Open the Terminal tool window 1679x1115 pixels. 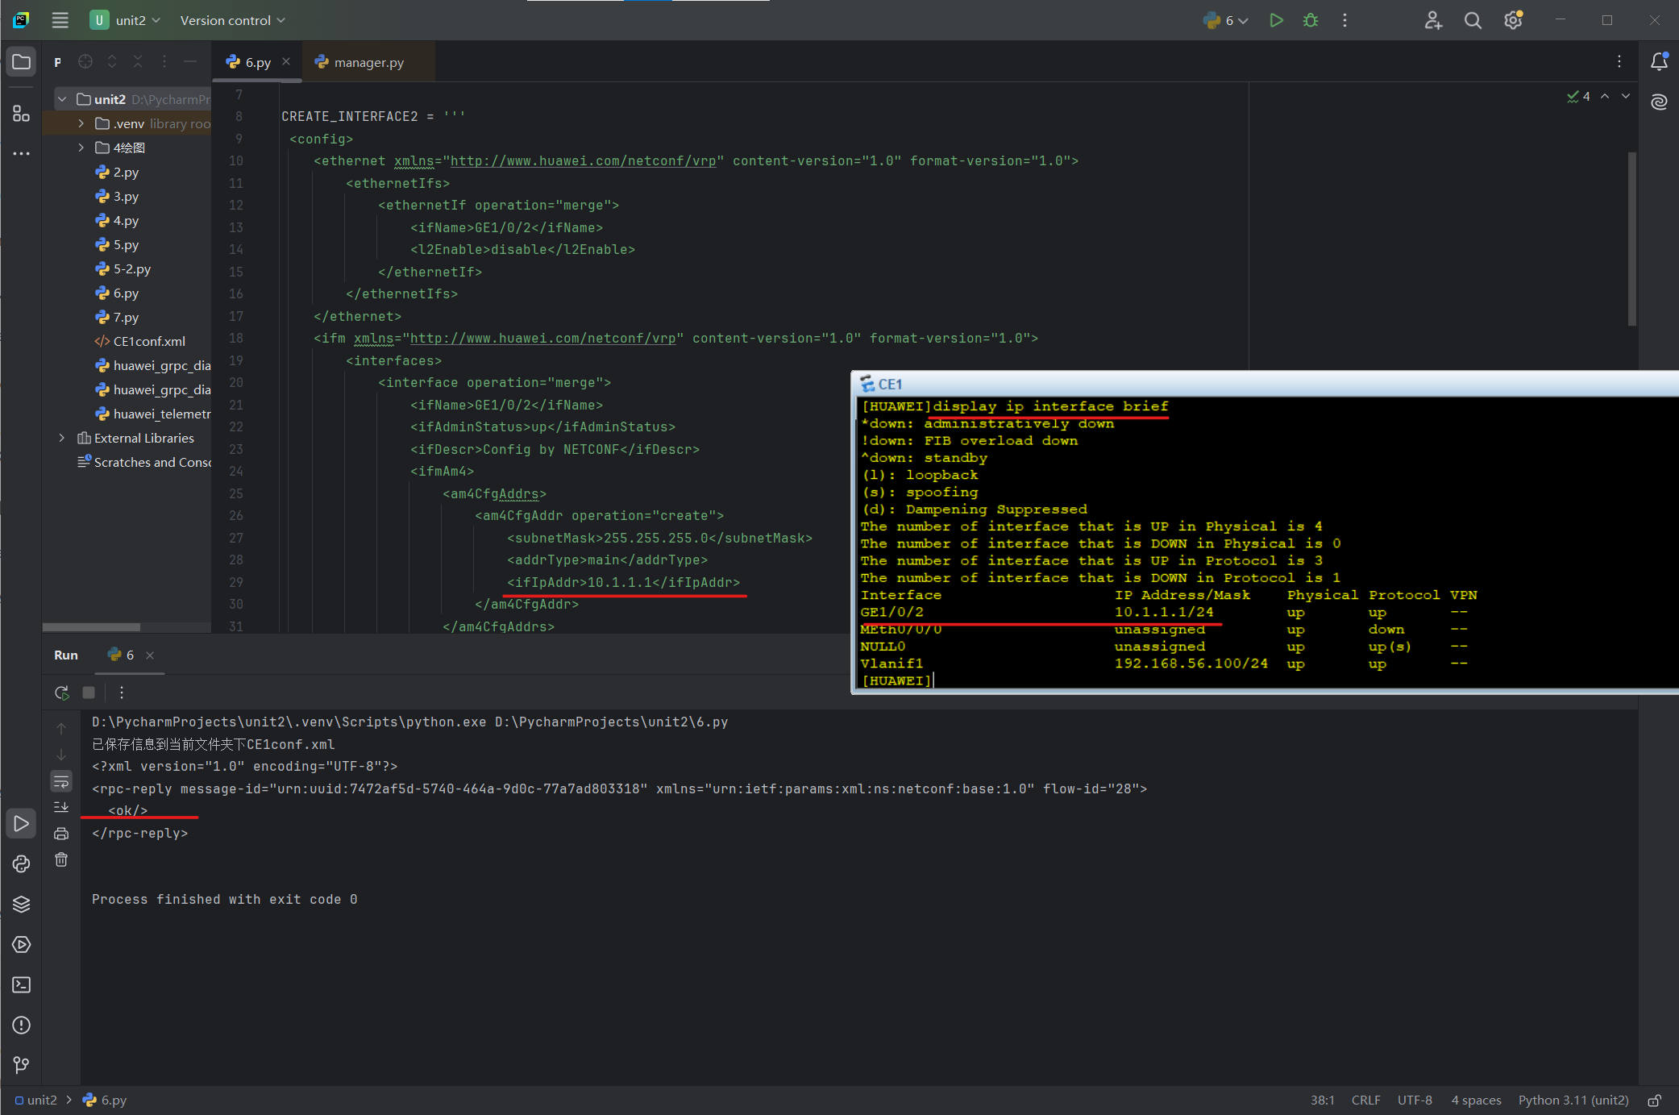(x=21, y=984)
